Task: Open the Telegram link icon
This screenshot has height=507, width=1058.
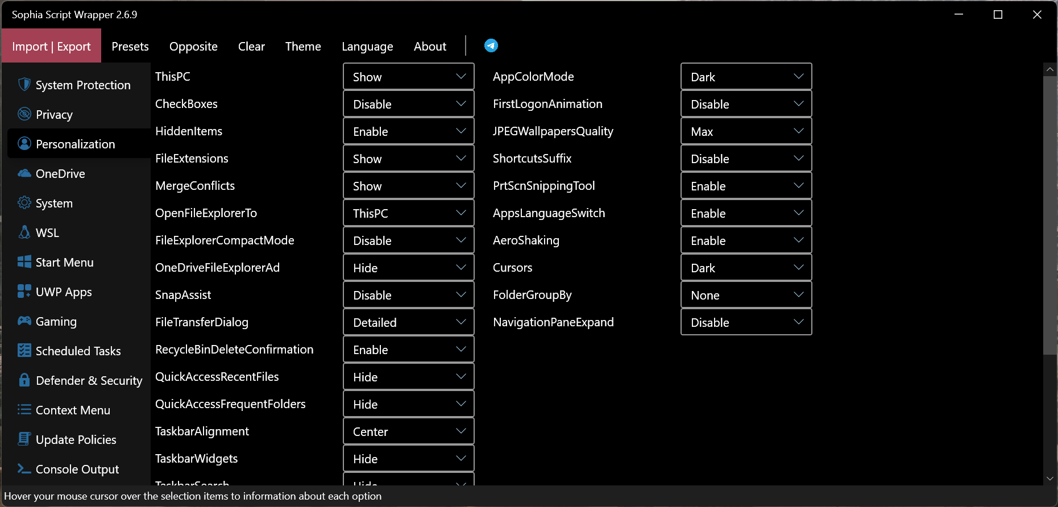Action: point(491,45)
